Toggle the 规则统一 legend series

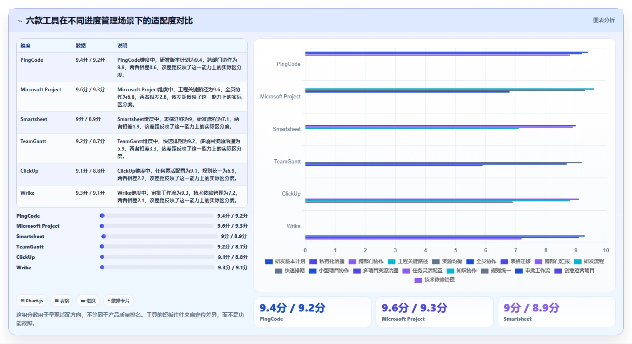point(496,271)
